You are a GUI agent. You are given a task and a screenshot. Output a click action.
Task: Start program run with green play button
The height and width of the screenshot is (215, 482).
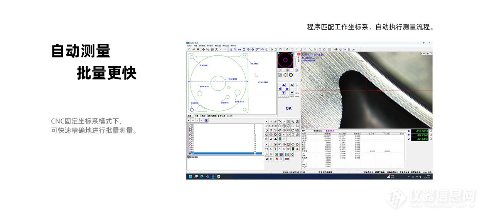189,120
